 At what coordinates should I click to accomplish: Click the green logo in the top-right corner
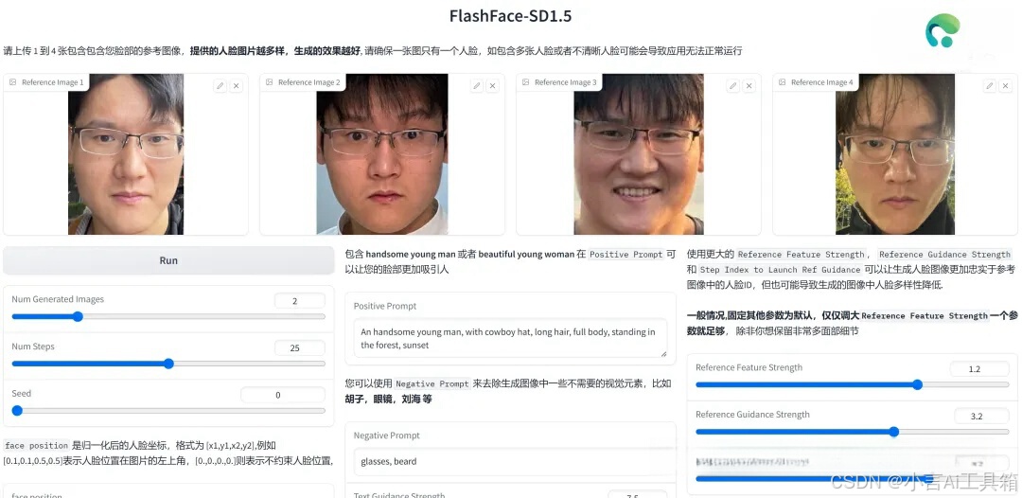(x=943, y=30)
